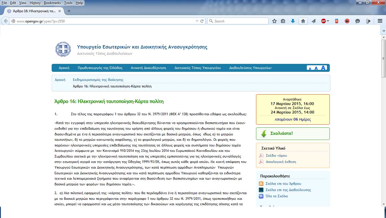
Task: Click the site identity globe icon
Action: [x=13, y=21]
